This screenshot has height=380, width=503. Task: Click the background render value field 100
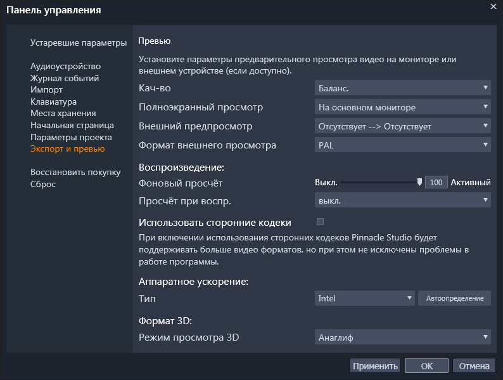tap(436, 183)
